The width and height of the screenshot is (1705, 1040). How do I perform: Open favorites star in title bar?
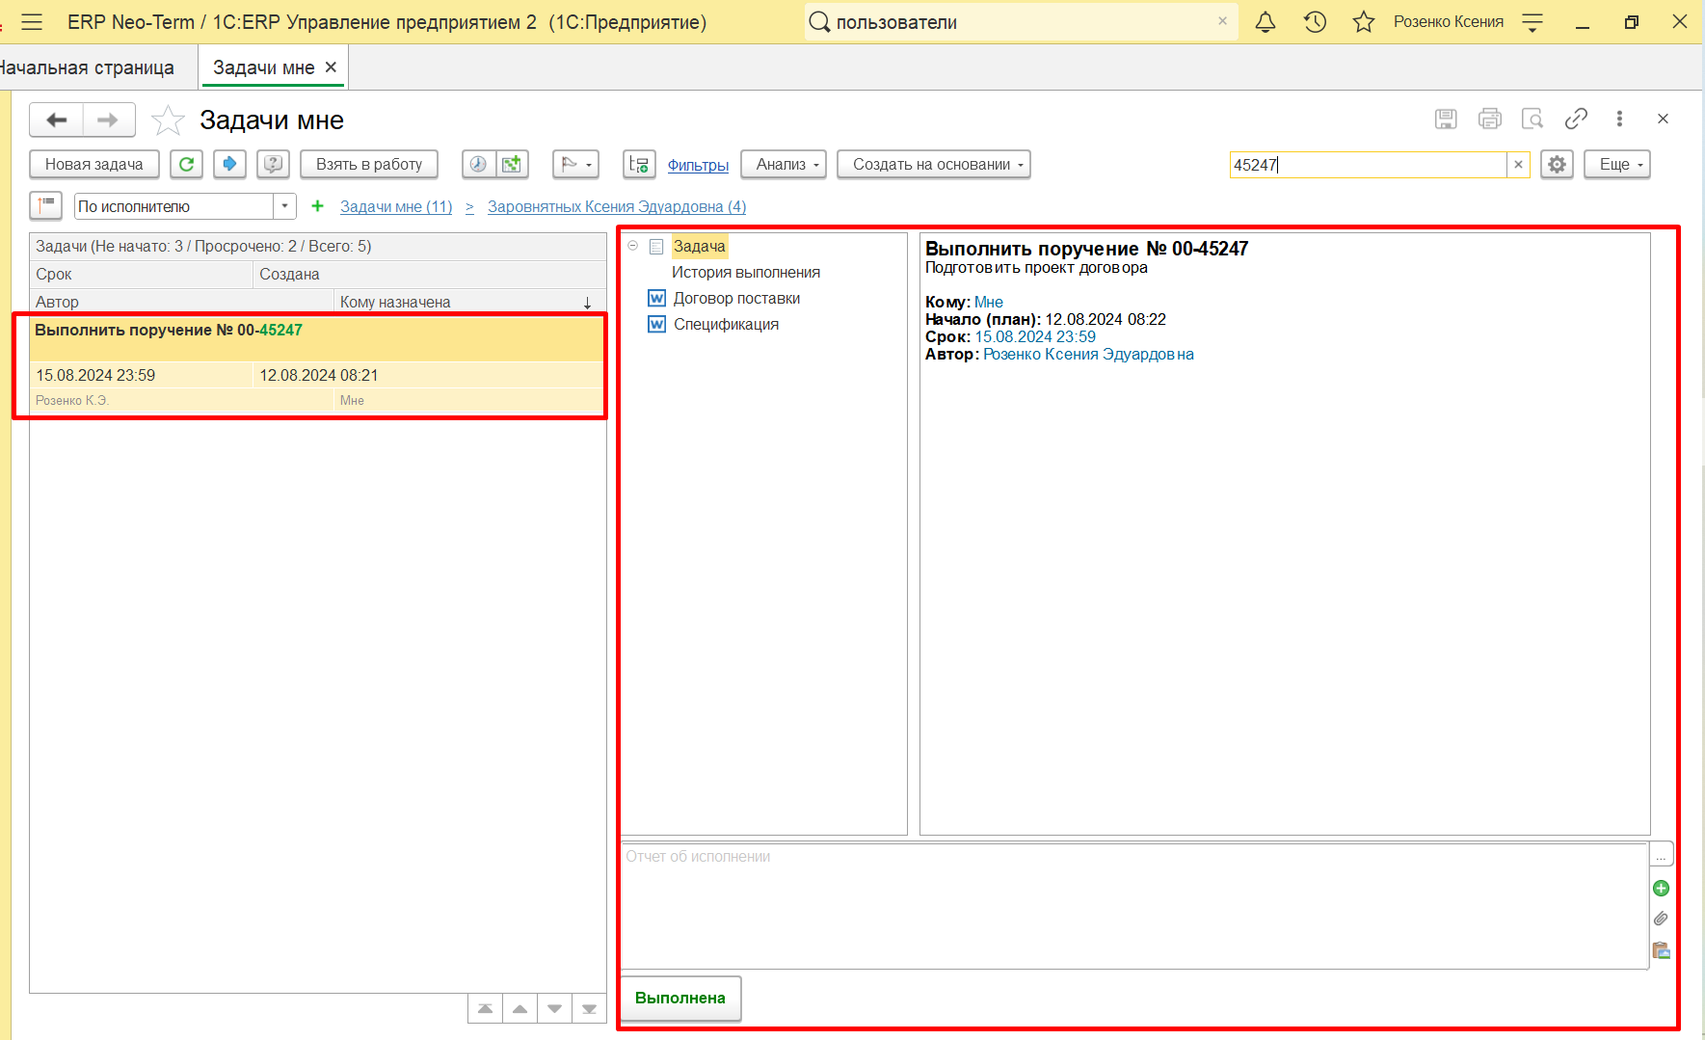click(1363, 21)
